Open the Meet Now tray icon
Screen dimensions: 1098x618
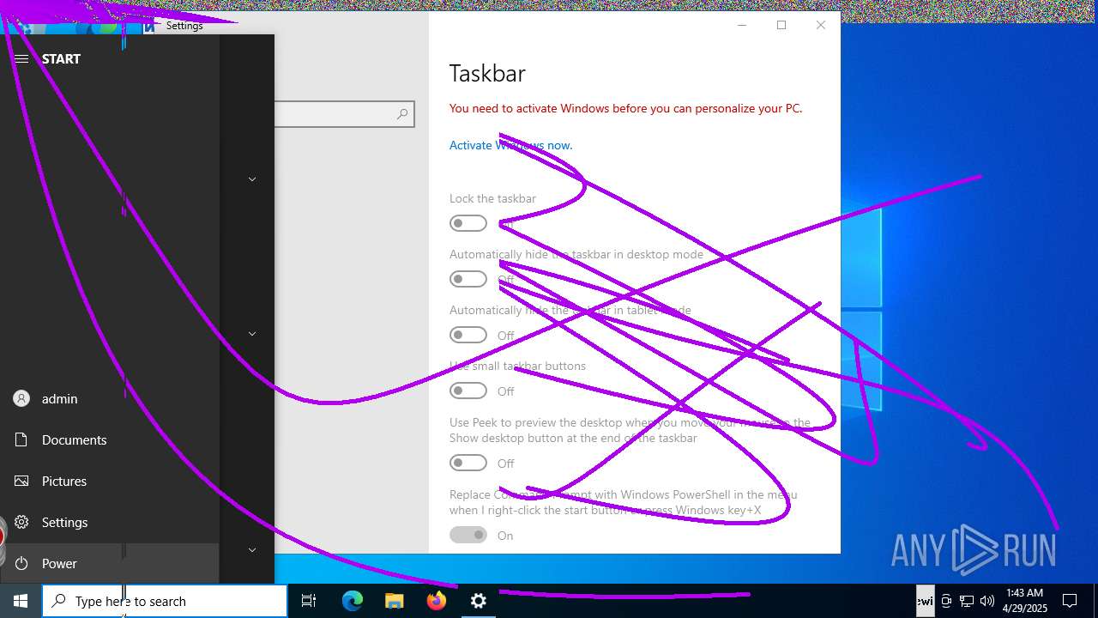946,601
